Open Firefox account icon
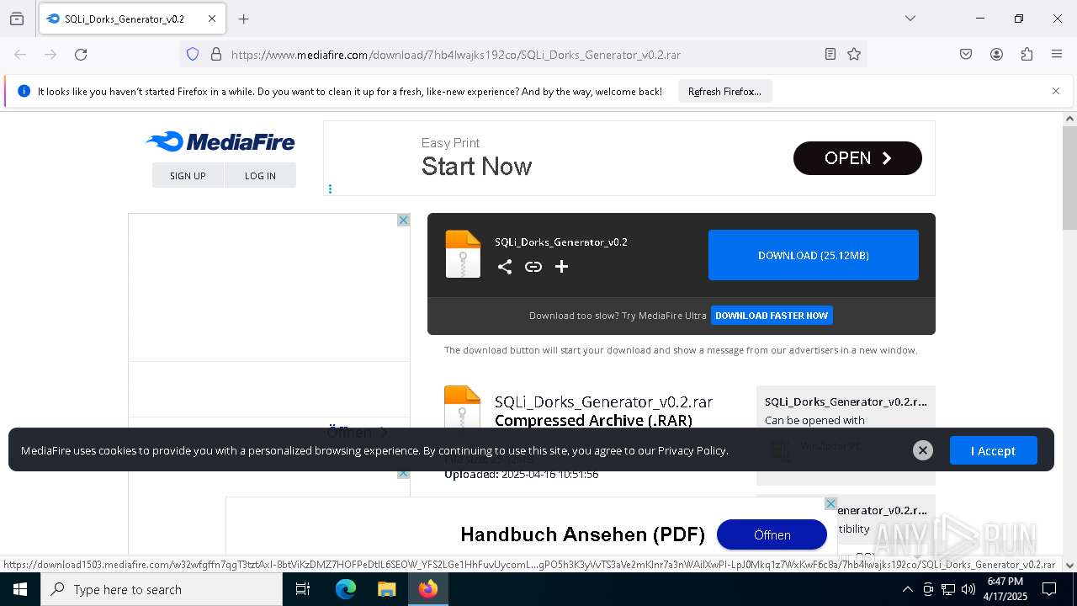This screenshot has height=606, width=1077. coord(996,54)
